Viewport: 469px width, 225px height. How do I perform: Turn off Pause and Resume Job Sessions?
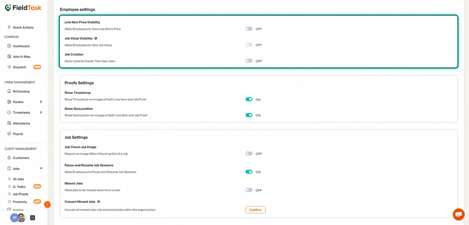[x=249, y=172]
